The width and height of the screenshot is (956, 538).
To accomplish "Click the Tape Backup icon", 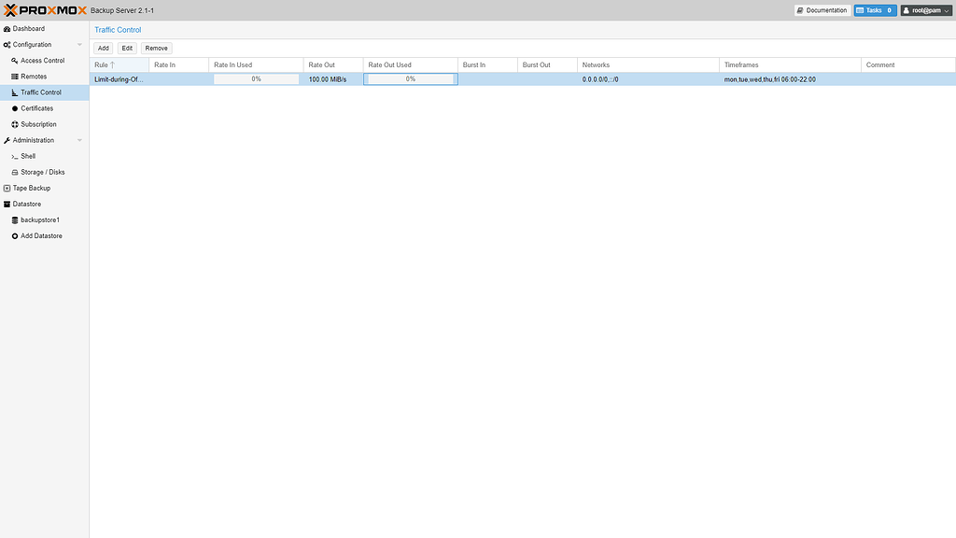I will (8, 188).
